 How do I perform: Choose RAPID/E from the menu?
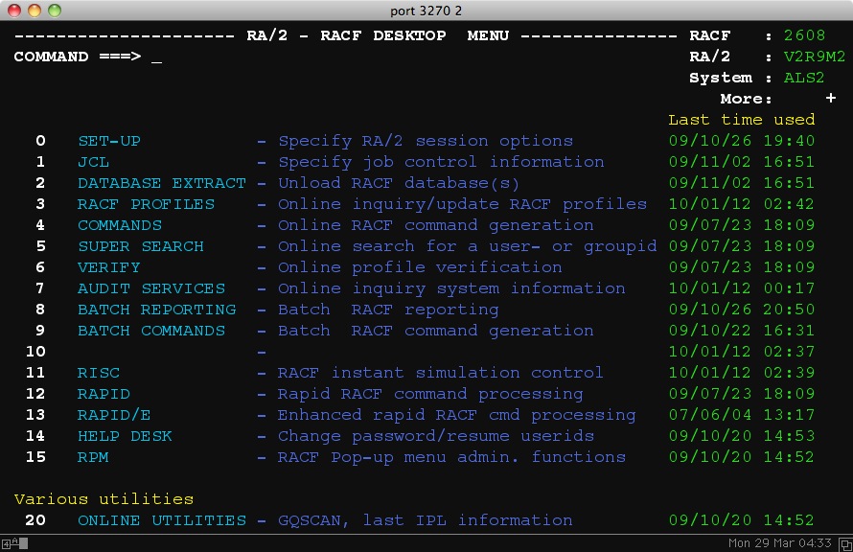pyautogui.click(x=114, y=415)
